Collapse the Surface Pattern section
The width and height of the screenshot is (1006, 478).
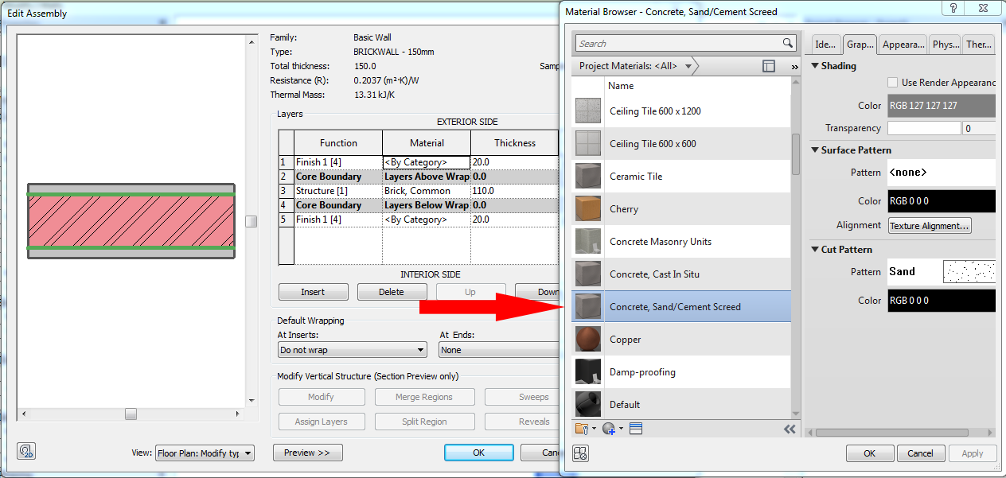(x=813, y=150)
